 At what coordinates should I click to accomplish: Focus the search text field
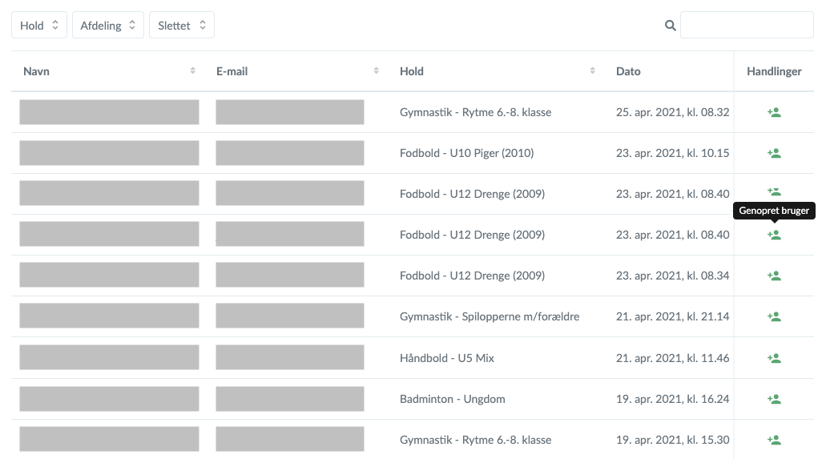click(747, 26)
